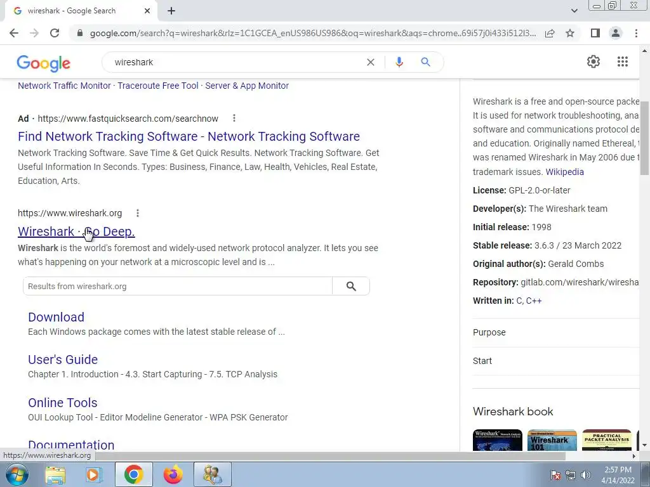Open the Find Network Tracking Software ad link
Screen dimensions: 650x487
click(189, 136)
